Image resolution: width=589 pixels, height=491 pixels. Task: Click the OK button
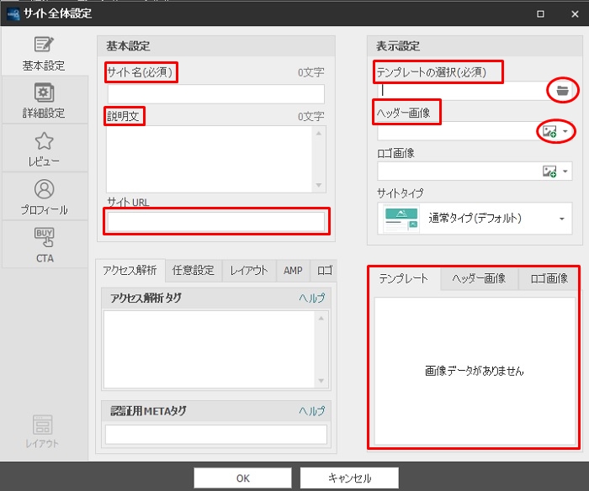242,478
